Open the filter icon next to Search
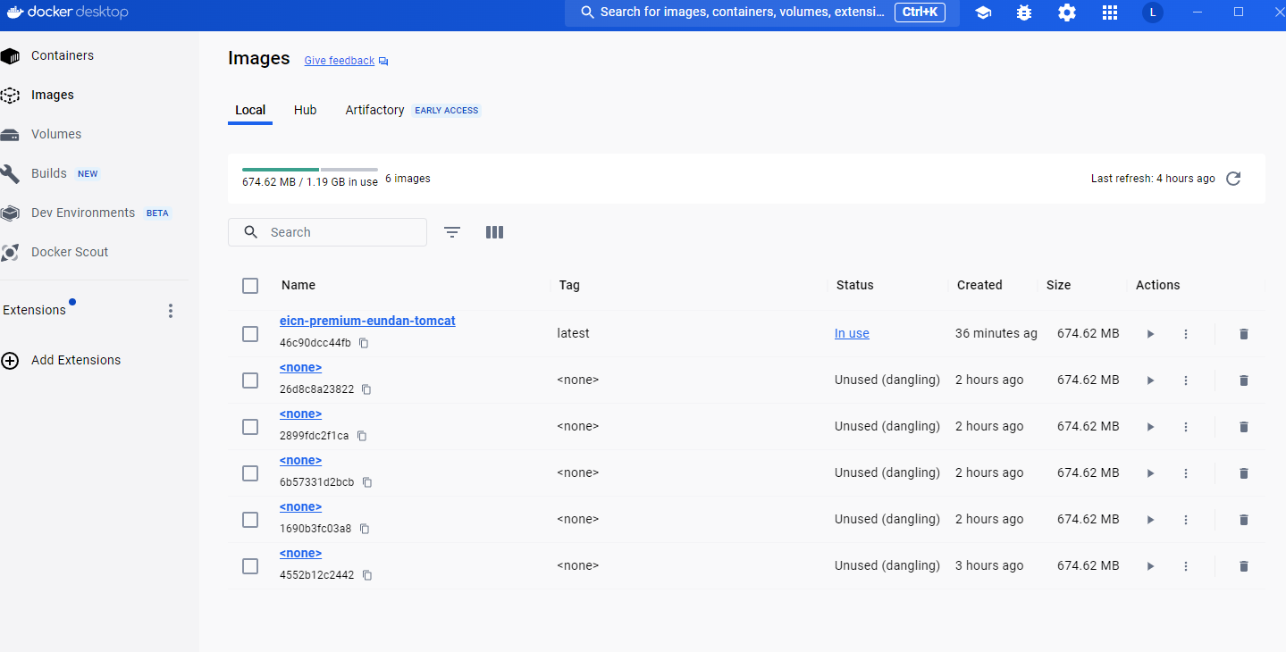 (x=452, y=232)
